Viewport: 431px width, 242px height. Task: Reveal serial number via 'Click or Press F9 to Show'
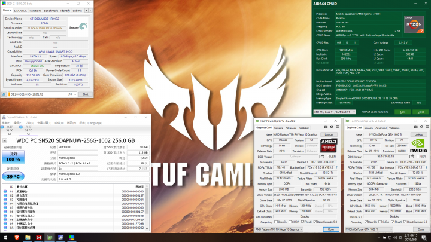point(44,28)
